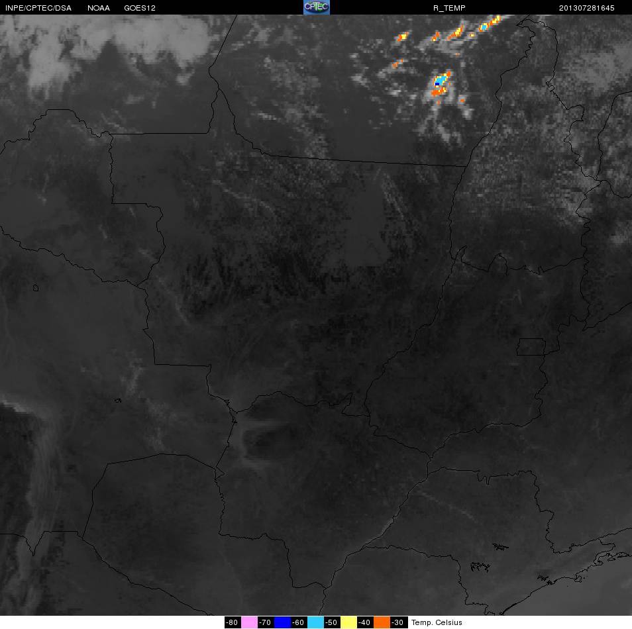Select the pink color swatch in legend
632x629 pixels.
click(250, 622)
